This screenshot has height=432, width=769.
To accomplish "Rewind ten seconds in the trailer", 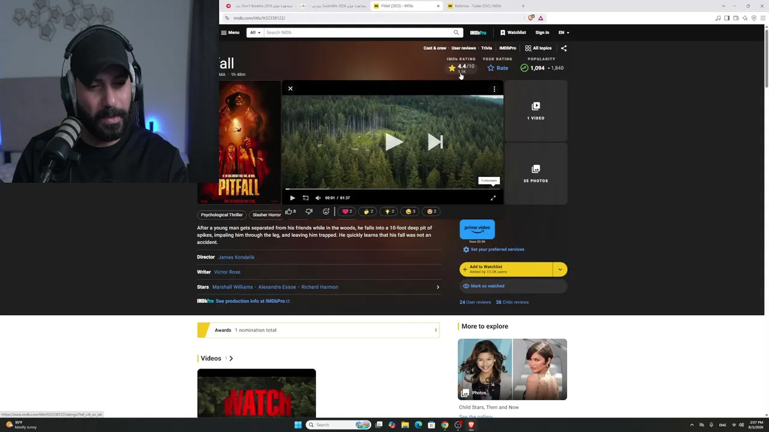I will [306, 198].
